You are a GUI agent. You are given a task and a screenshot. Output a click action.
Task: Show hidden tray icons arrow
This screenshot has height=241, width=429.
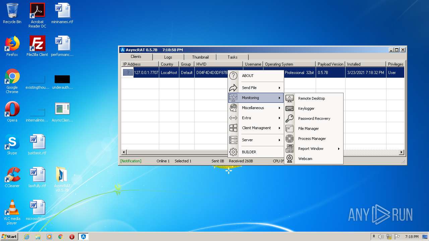[374, 236]
